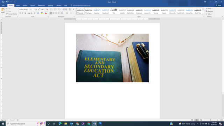Viewport: 224px width, 126px height.
Task: Click the Paste clipboard icon
Action: (3, 10)
